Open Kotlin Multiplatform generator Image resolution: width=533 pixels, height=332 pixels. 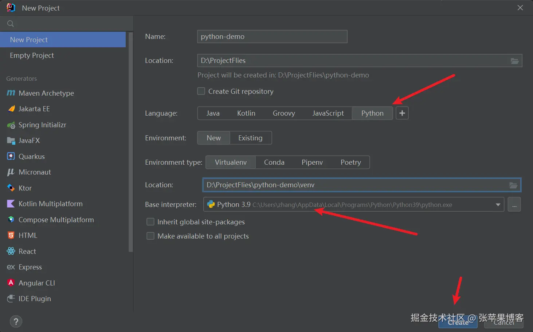pyautogui.click(x=63, y=204)
